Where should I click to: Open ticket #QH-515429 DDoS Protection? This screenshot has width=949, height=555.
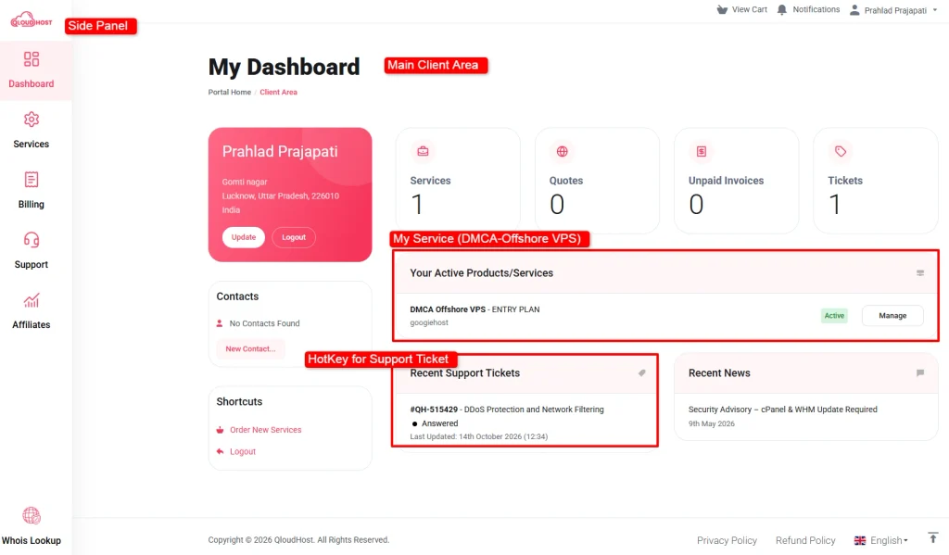[507, 410]
